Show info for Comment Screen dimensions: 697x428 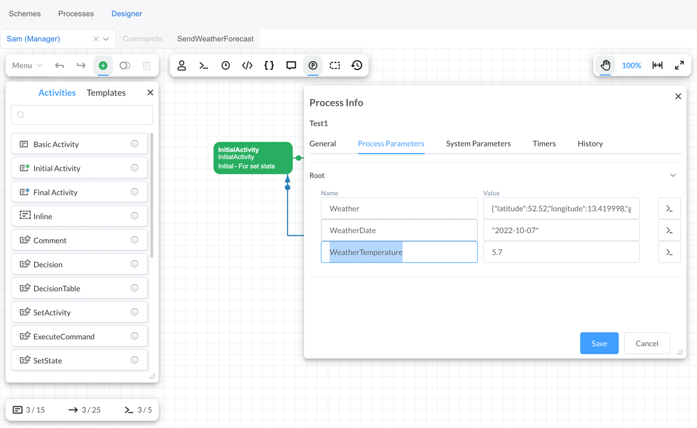click(x=134, y=240)
